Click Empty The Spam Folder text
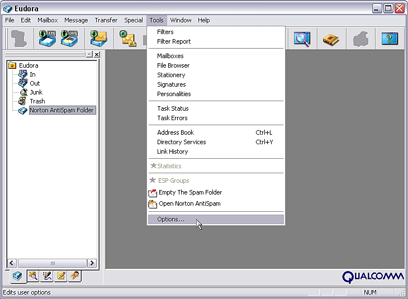Viewport: 408px width, 299px height. coord(190,192)
